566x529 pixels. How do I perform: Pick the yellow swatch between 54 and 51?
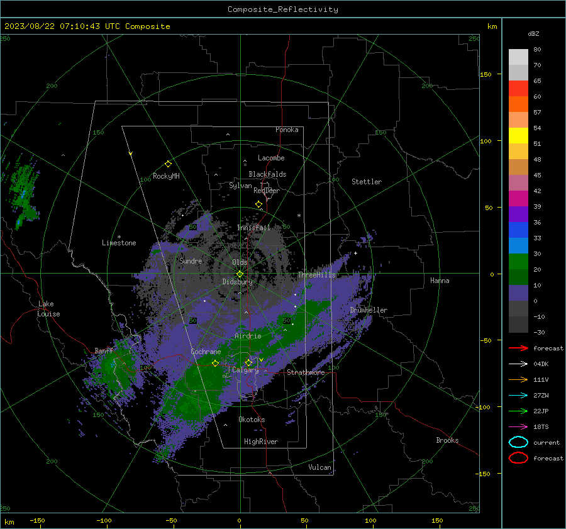coord(518,135)
